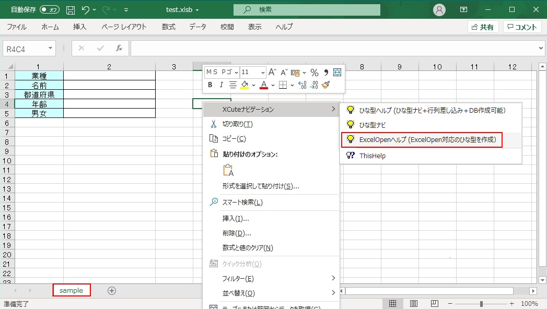Open the test.xlsb file name dropdown
The width and height of the screenshot is (547, 309).
(x=197, y=10)
